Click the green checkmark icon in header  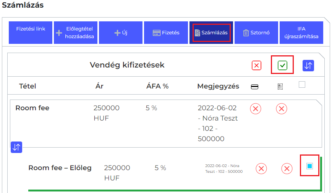[282, 66]
